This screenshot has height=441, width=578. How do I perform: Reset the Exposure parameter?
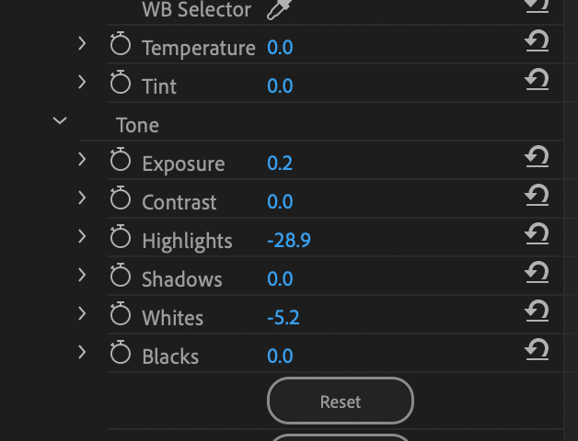coord(537,158)
